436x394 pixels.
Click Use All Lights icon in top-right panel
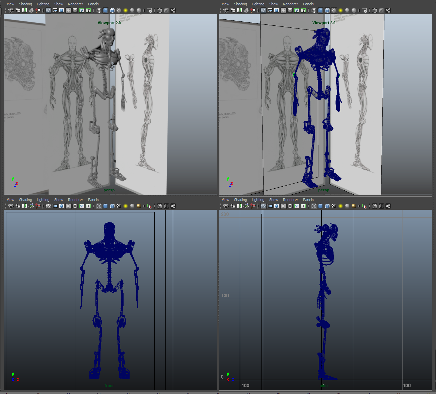tap(341, 10)
